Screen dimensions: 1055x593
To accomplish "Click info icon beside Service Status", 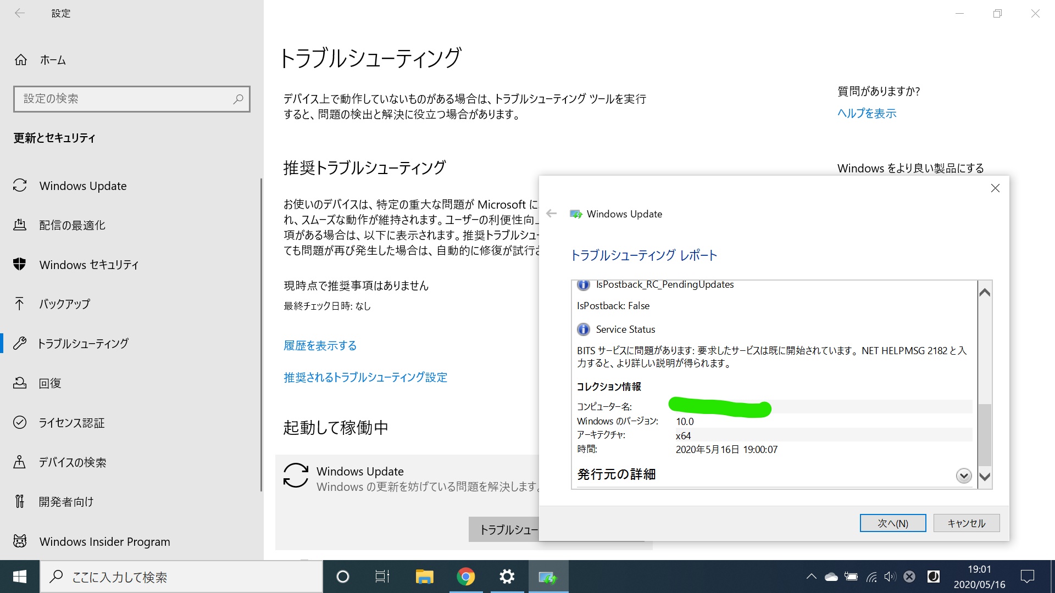I will click(583, 329).
